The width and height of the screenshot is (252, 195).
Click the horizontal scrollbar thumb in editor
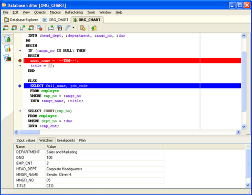pos(29,132)
